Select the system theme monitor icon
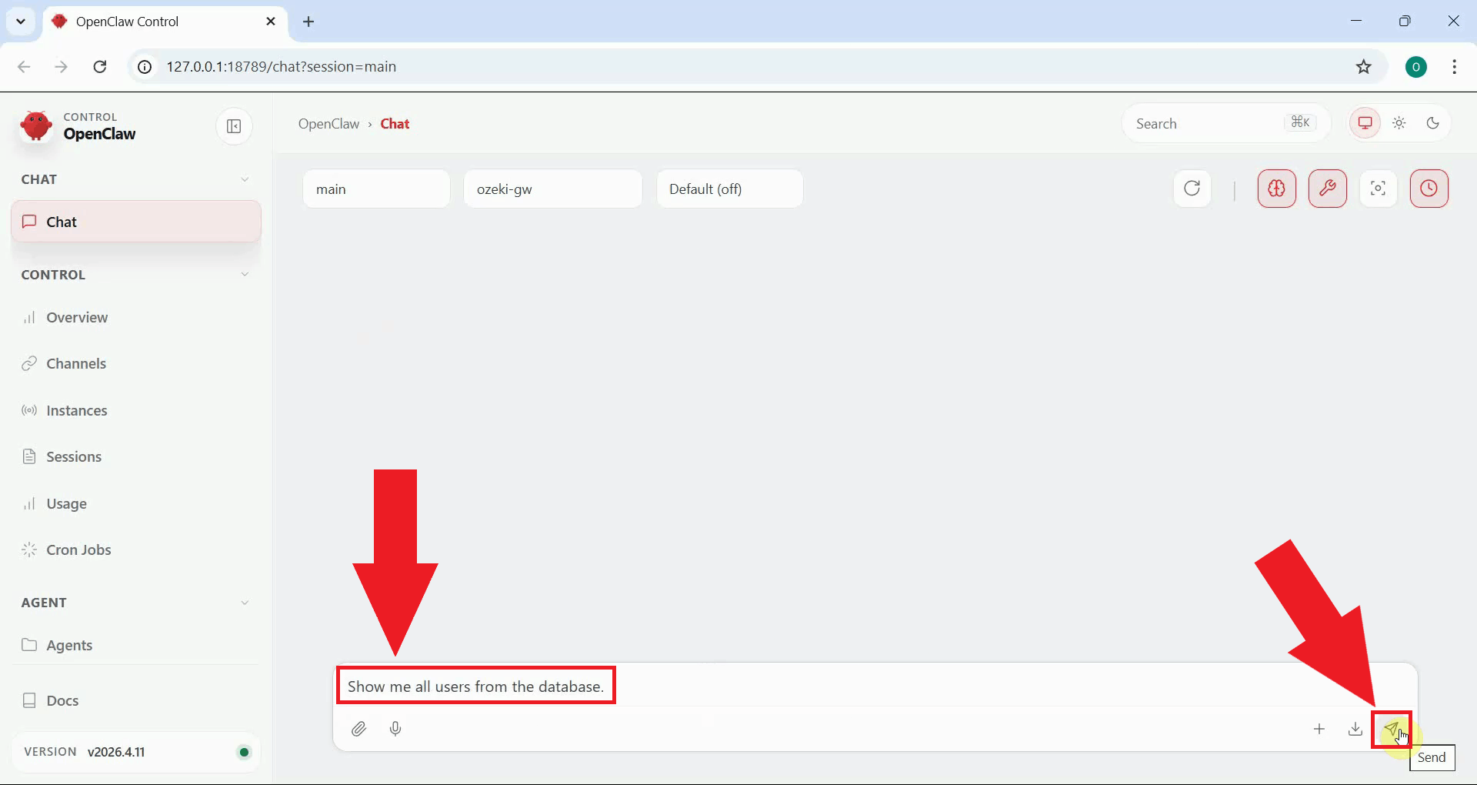Screen dimensions: 1477x785 tap(1365, 123)
